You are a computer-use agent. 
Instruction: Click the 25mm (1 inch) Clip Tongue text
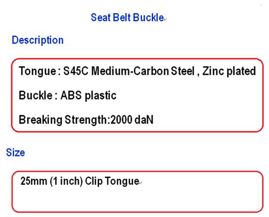[80, 181]
